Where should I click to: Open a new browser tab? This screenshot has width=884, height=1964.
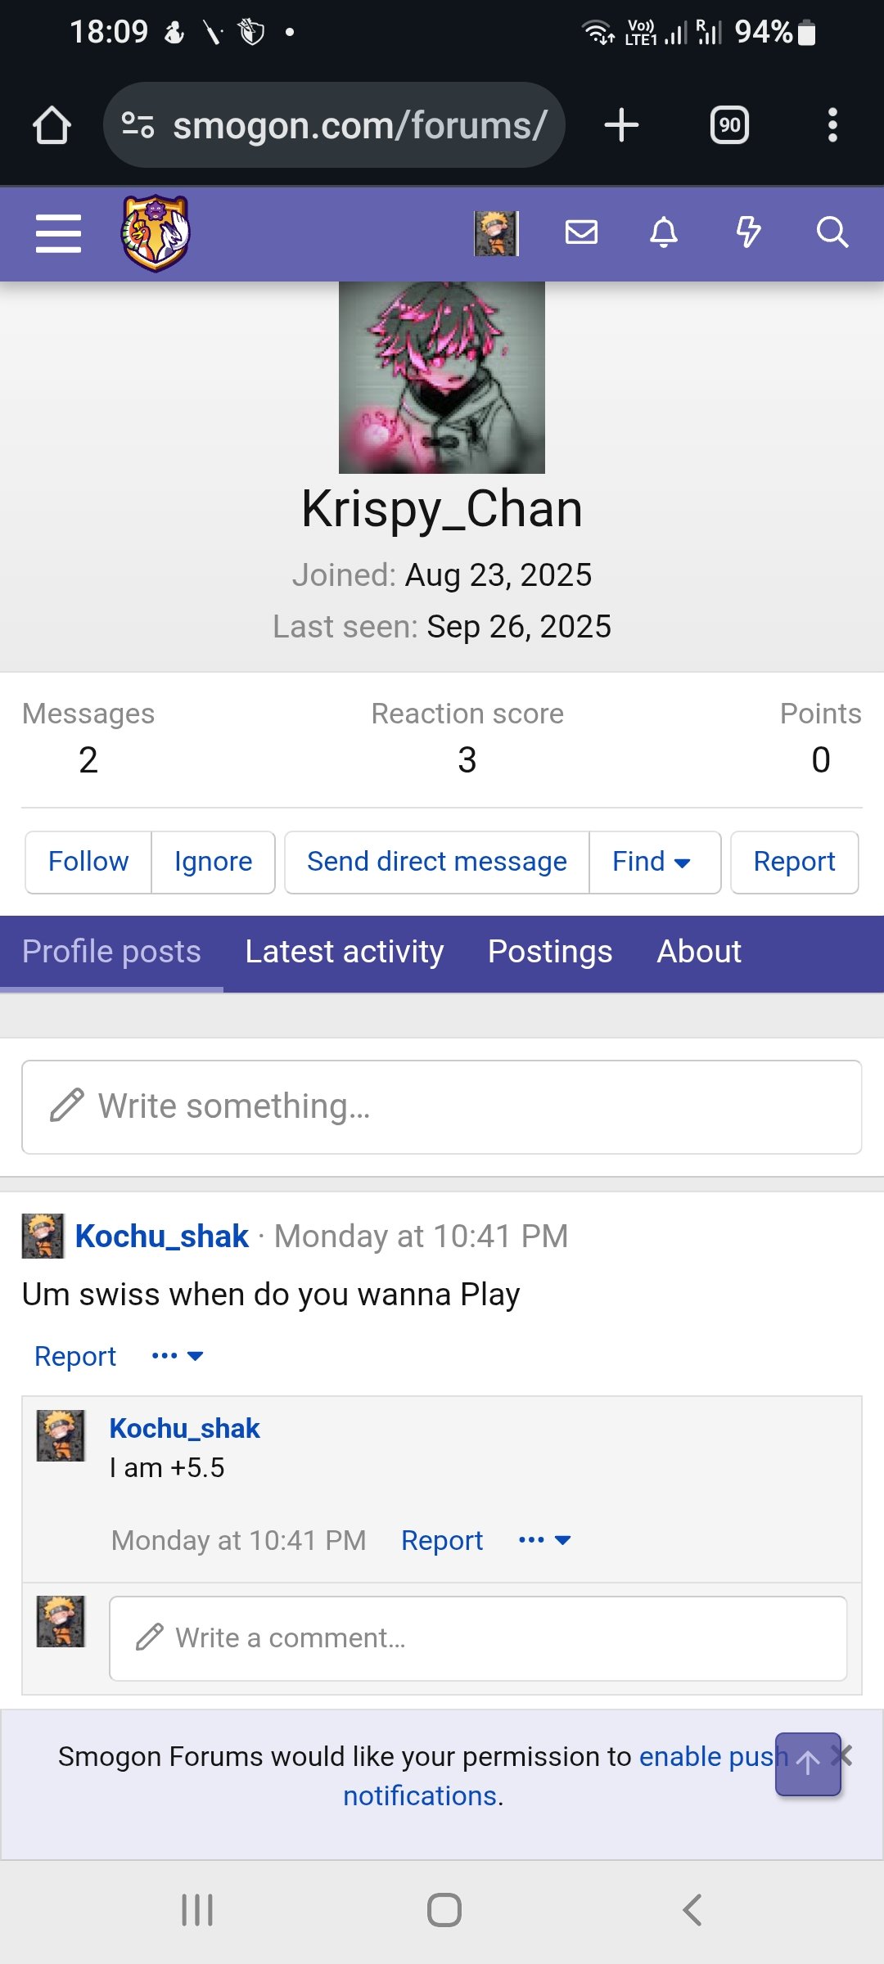click(x=621, y=126)
